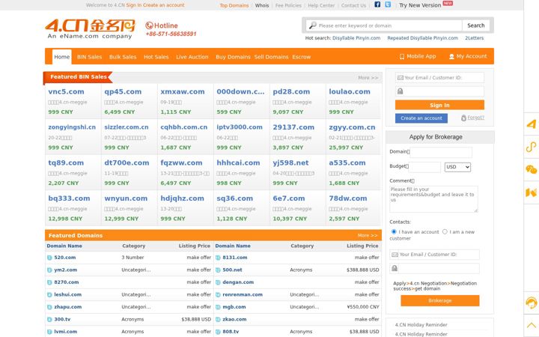Click the 4.CN site logo
539x337 pixels.
pyautogui.click(x=91, y=29)
